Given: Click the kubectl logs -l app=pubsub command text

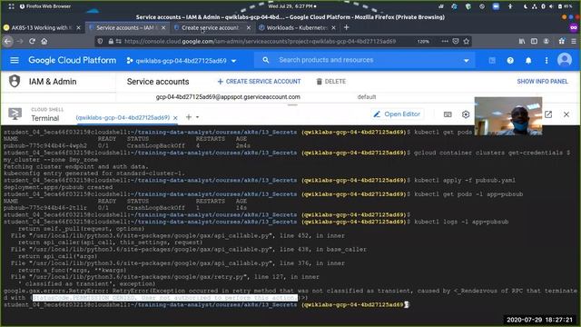Looking at the screenshot, I should (461, 222).
